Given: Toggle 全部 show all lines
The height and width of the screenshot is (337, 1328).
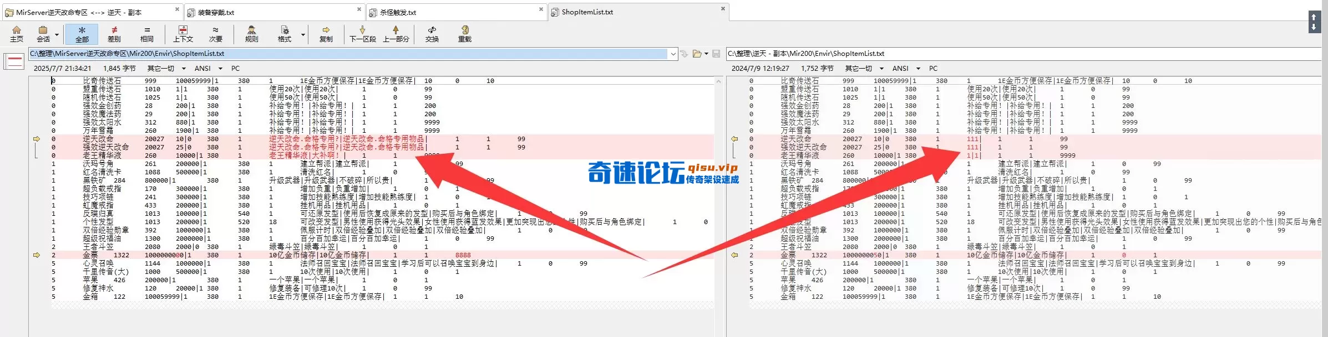Looking at the screenshot, I should pos(82,34).
